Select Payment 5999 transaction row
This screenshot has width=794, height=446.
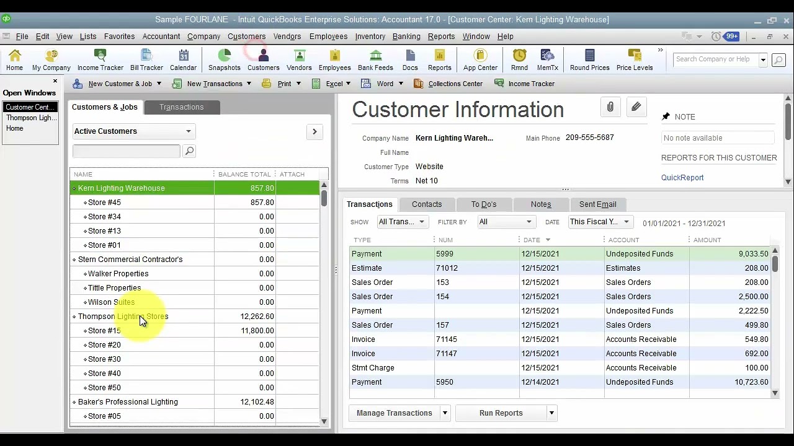point(560,254)
